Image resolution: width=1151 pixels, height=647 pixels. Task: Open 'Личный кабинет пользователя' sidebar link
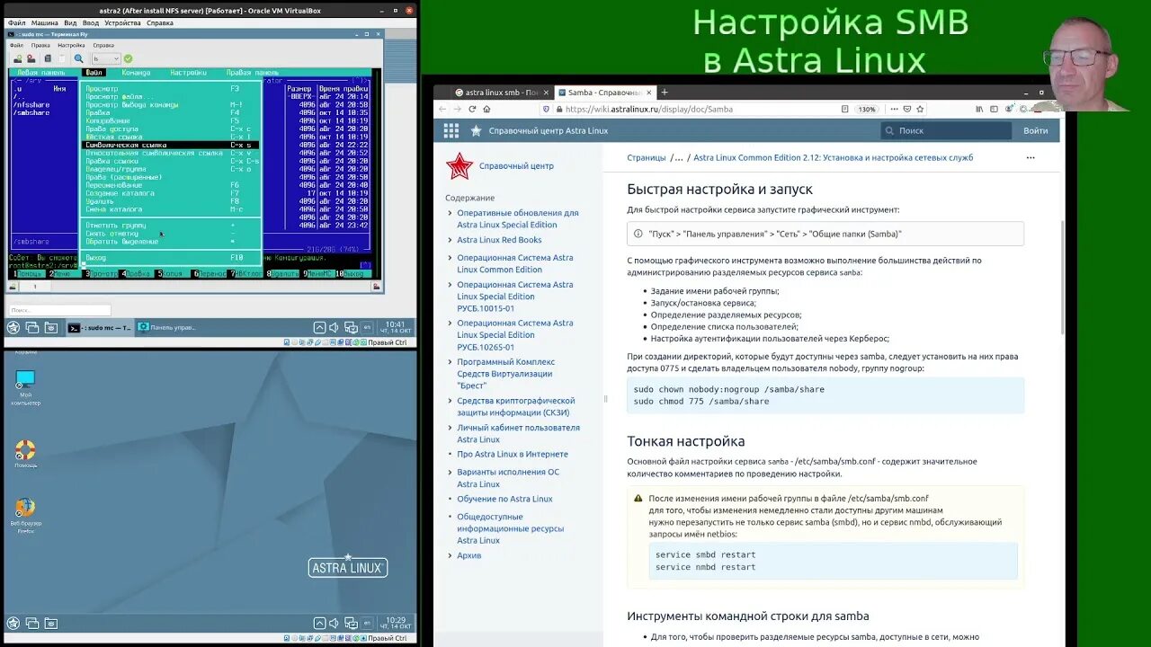(518, 433)
